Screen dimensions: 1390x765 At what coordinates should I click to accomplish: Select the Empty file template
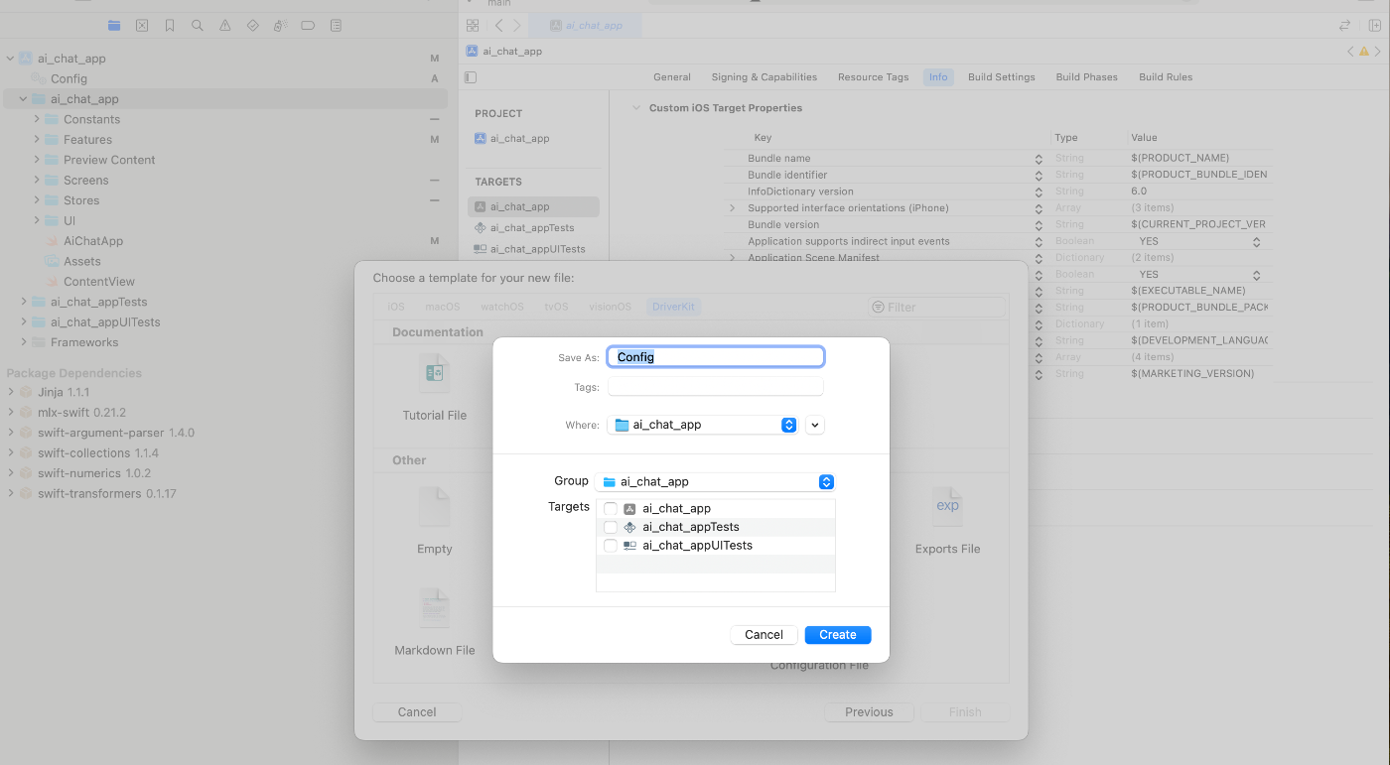coord(434,507)
